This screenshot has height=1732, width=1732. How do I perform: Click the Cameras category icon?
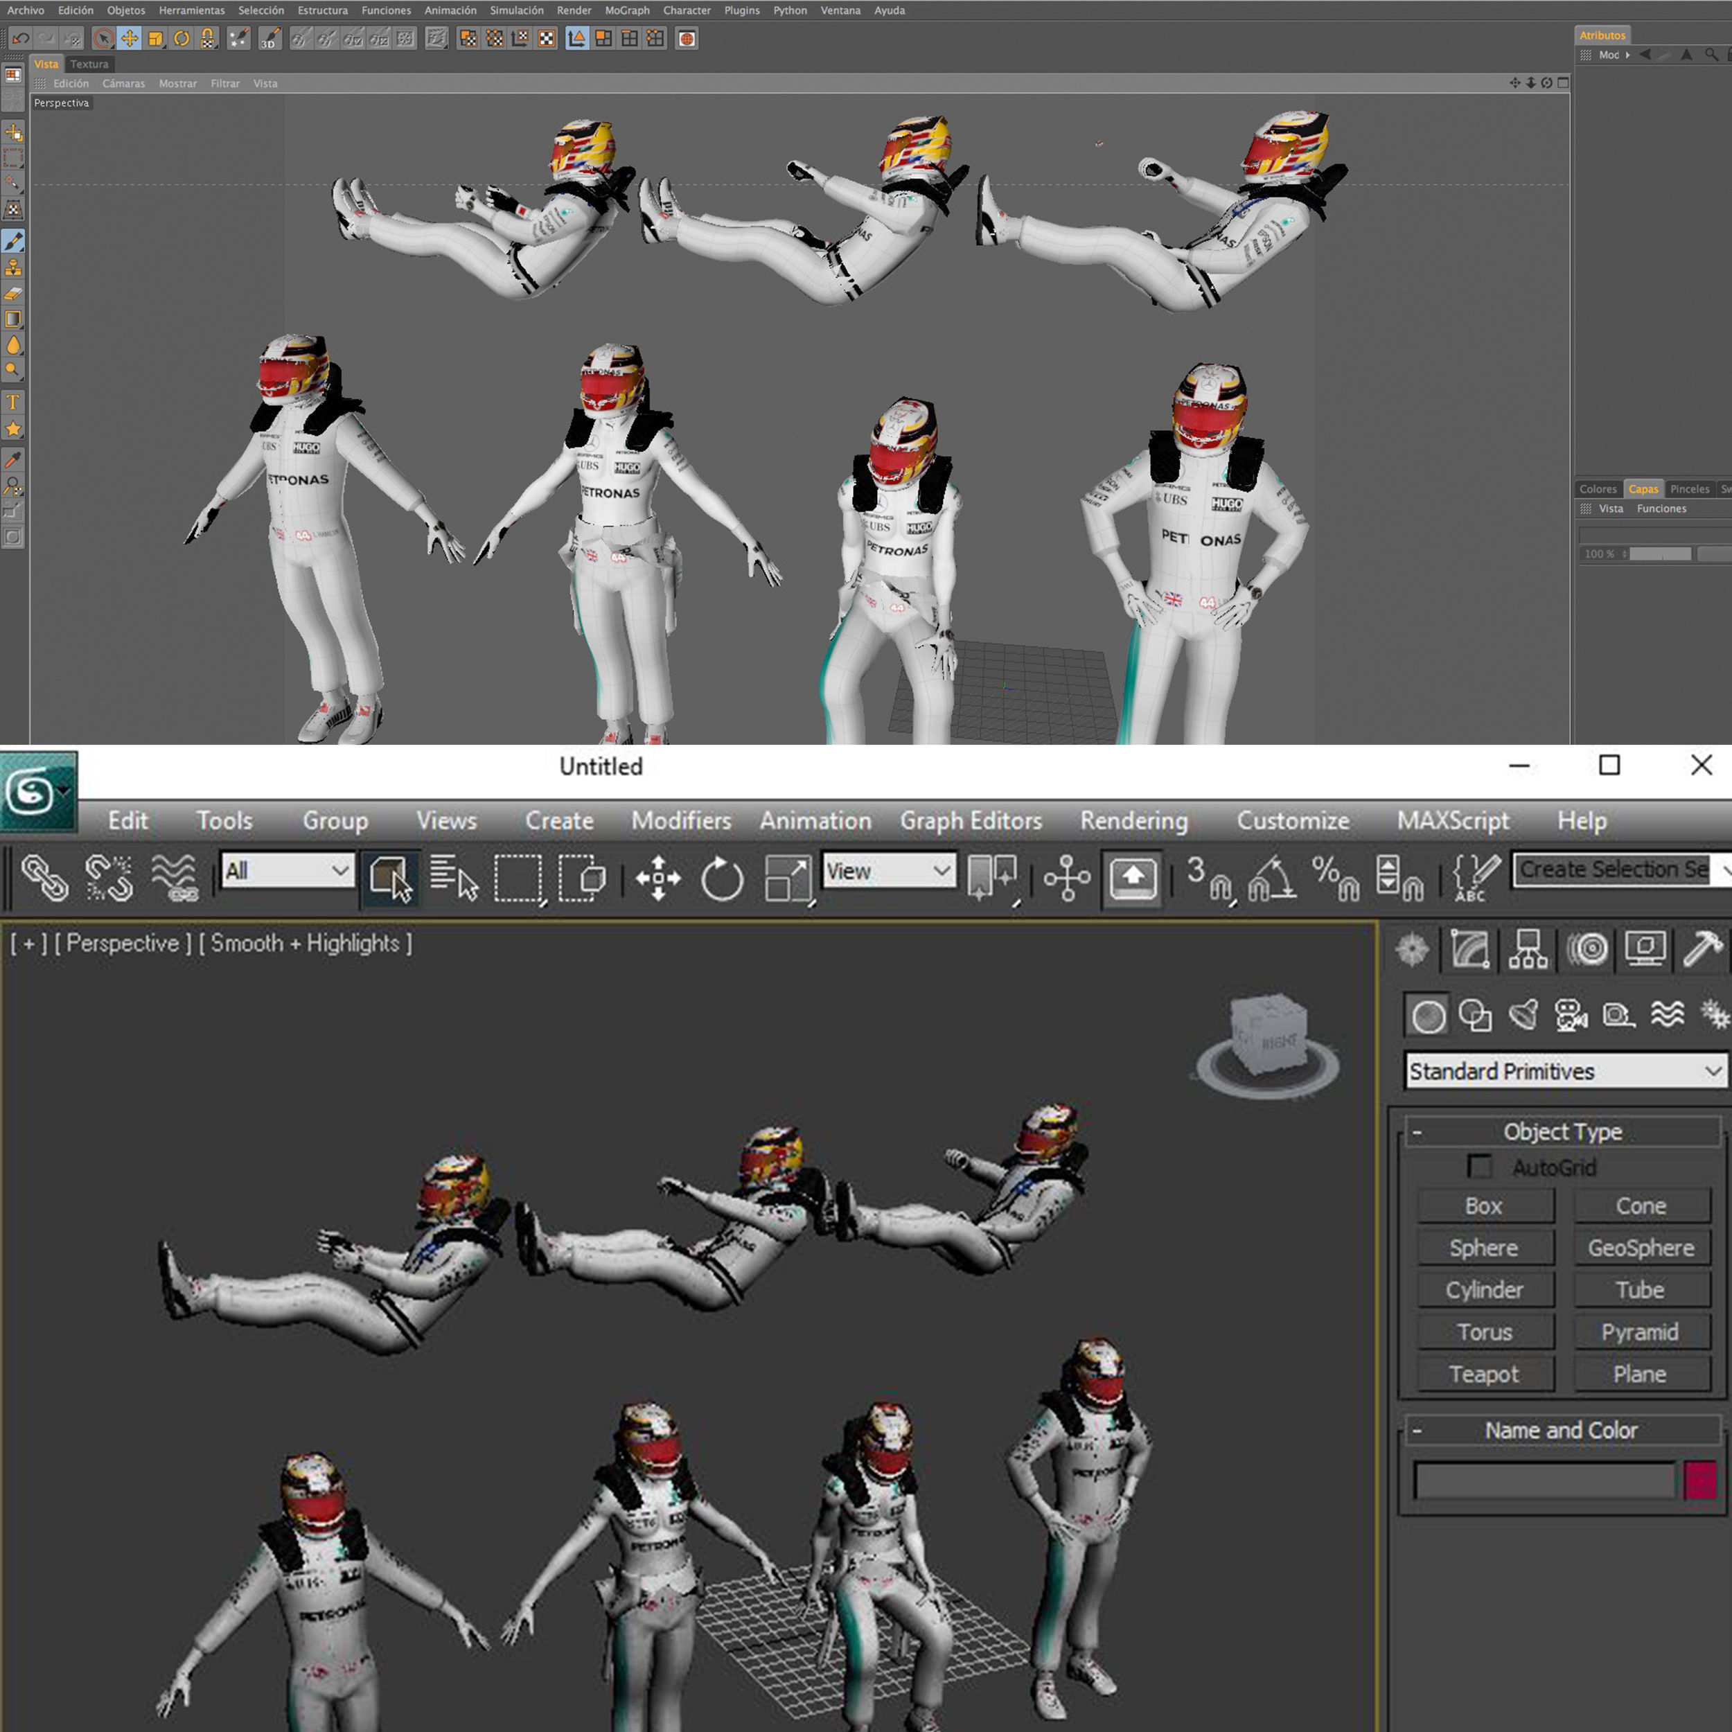[1571, 1015]
